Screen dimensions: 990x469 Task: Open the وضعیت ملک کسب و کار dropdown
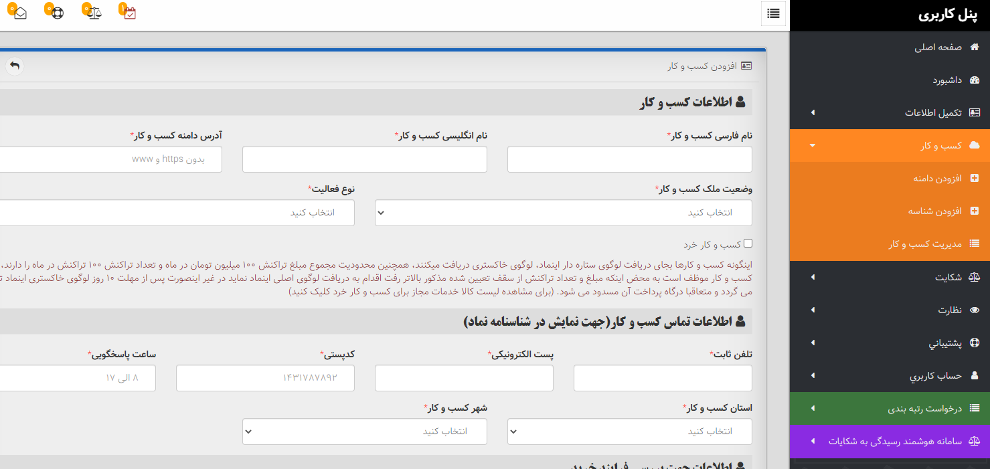[x=563, y=213]
